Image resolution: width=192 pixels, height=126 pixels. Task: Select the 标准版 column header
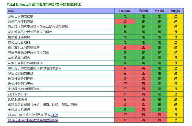143,11
